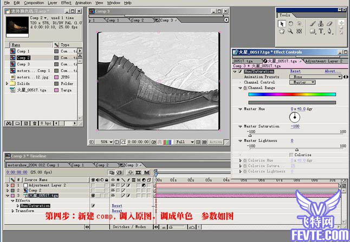Click the Master Lightness slider handle
Screen dimensions: 350x242
point(297,150)
